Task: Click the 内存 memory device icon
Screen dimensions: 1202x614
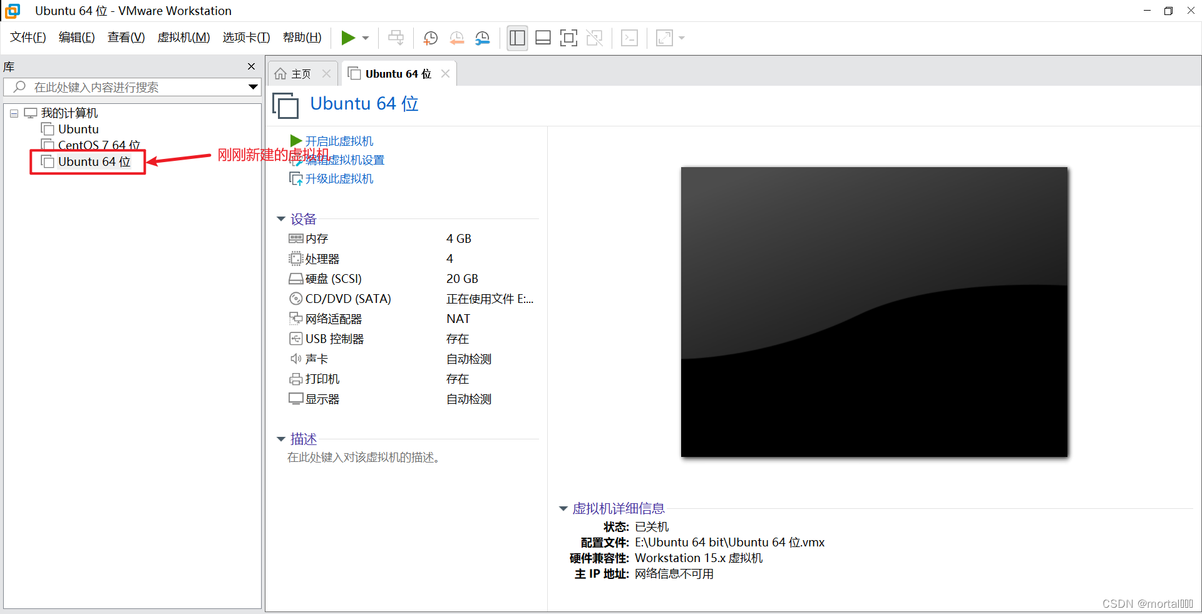Action: (x=296, y=238)
